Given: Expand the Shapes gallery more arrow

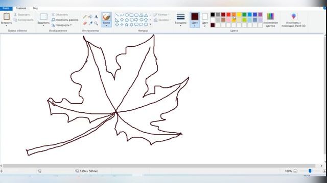Looking at the screenshot, I should tap(151, 25).
